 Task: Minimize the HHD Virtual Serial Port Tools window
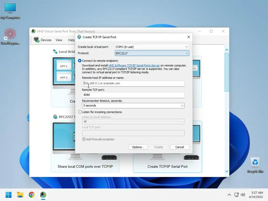199,31
